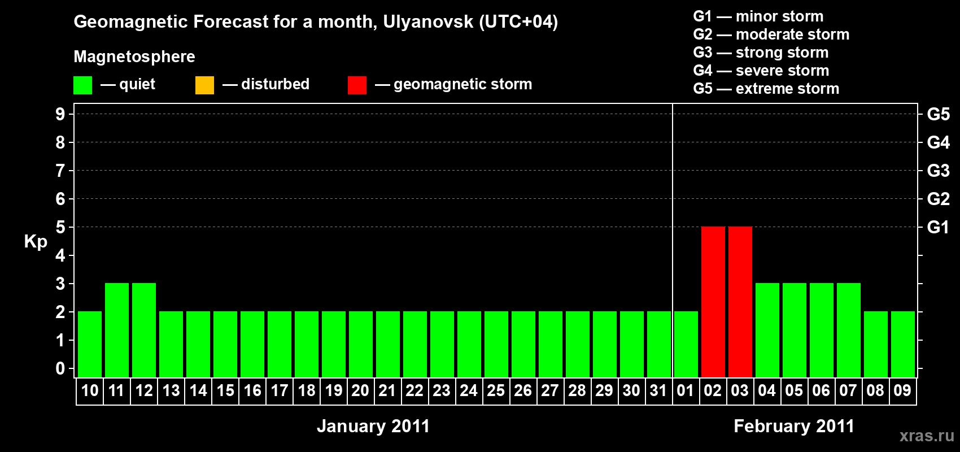Click the 'February 2011' month label
The image size is (960, 452).
click(x=794, y=426)
